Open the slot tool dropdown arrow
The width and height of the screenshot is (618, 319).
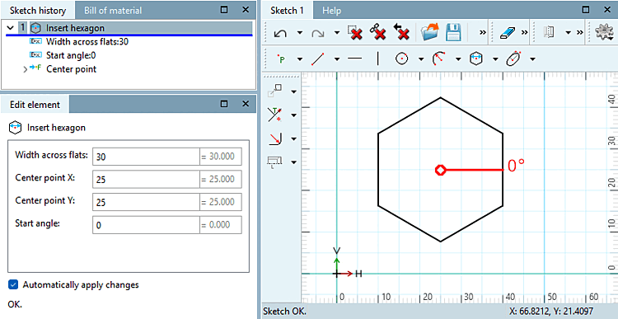click(532, 59)
